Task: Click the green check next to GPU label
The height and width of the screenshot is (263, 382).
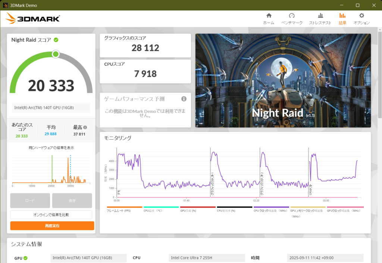Action: (26, 258)
